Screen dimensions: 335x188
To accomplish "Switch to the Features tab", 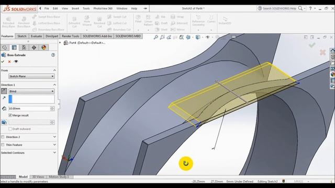I will click(x=7, y=36).
